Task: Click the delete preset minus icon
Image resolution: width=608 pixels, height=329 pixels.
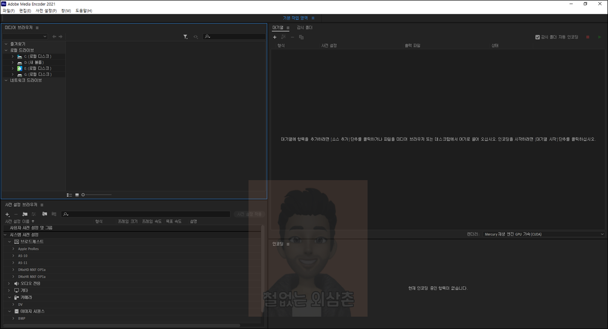Action: pos(16,214)
